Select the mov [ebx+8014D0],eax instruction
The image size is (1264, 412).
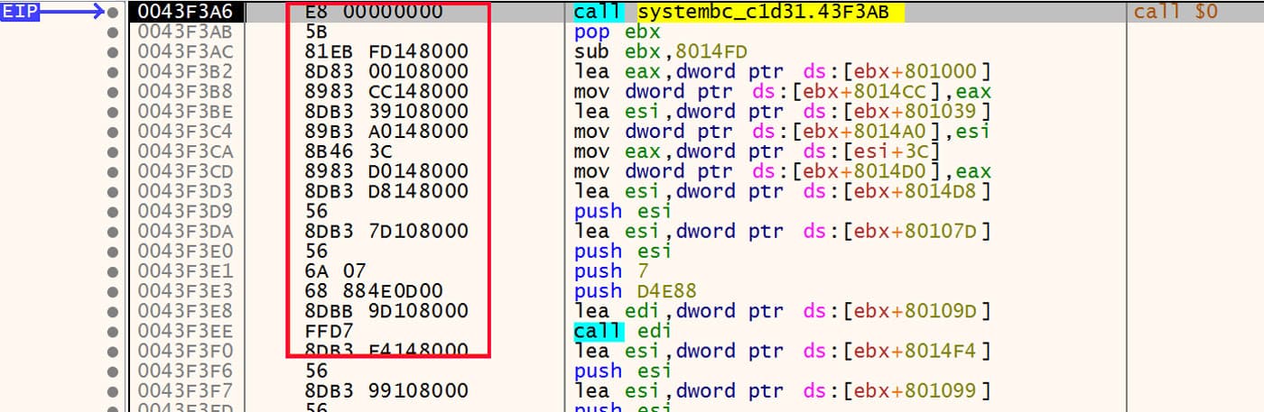[x=783, y=171]
